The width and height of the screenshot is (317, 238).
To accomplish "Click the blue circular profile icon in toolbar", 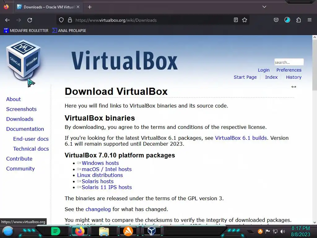I will [287, 20].
